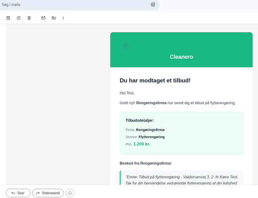The width and height of the screenshot is (258, 198).
Task: Add an emoji reaction with the smiley icon
Action: 70,193
